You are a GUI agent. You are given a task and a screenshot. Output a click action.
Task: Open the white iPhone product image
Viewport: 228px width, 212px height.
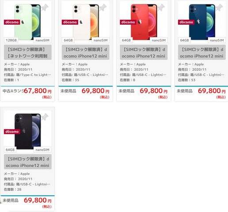click(x=86, y=22)
